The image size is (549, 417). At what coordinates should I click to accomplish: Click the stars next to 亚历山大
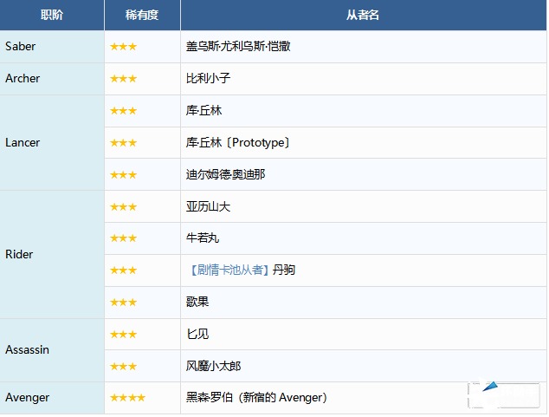[123, 207]
